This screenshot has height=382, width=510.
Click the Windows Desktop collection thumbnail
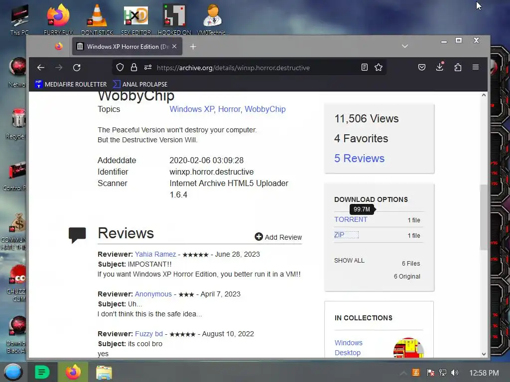pos(408,348)
